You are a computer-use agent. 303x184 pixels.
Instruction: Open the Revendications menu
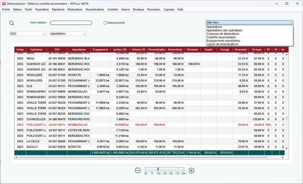pos(95,9)
